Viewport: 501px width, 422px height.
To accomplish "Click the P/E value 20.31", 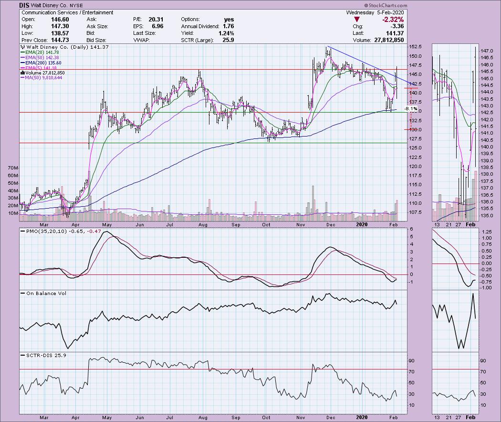I will [x=156, y=20].
